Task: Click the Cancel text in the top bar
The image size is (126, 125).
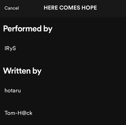Action: coord(12,8)
